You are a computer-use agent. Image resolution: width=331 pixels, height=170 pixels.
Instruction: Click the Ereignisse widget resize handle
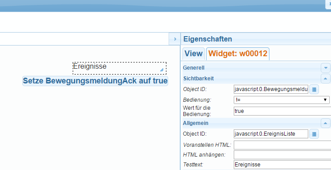tap(161, 70)
